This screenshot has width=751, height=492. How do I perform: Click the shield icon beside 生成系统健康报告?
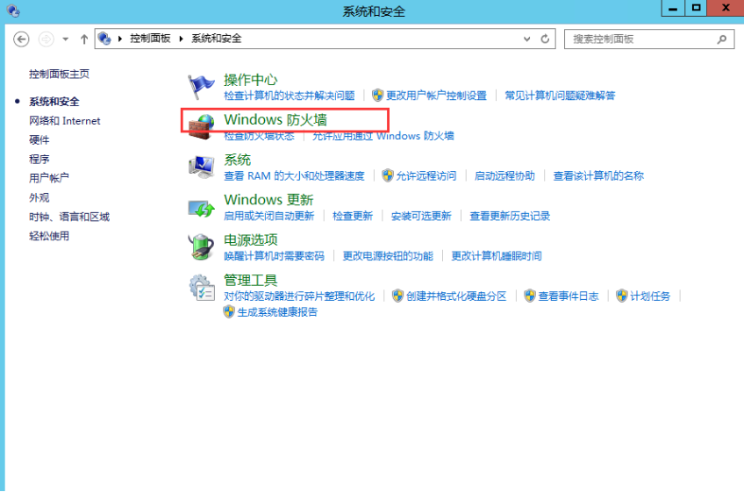pos(229,312)
